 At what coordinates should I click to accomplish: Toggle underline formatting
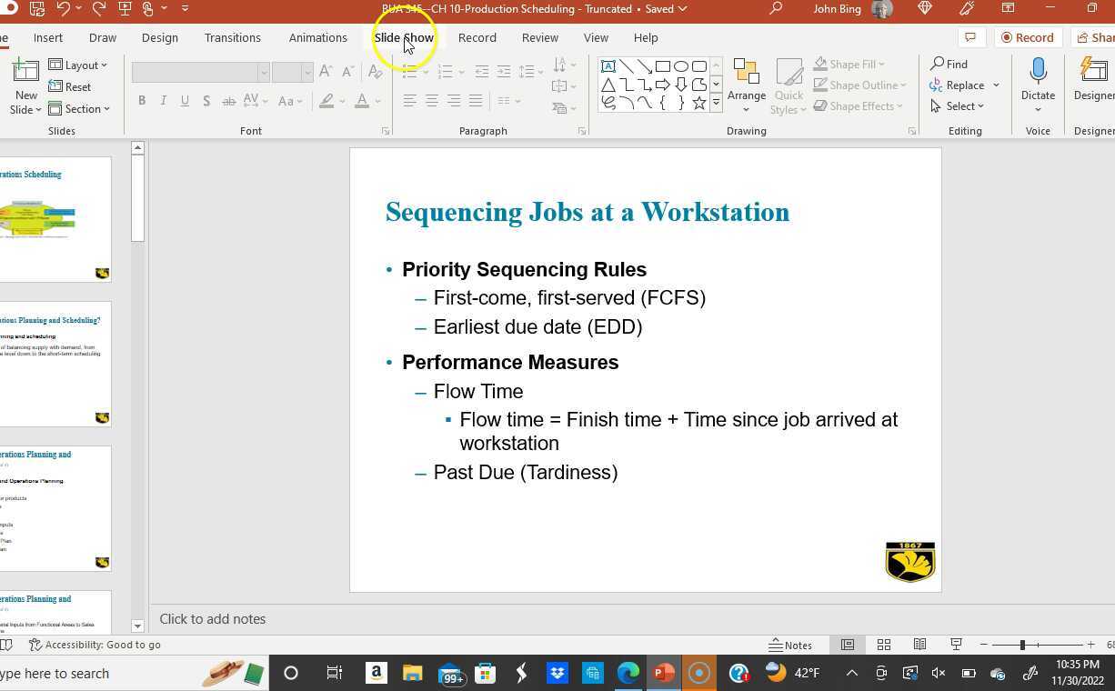point(185,100)
